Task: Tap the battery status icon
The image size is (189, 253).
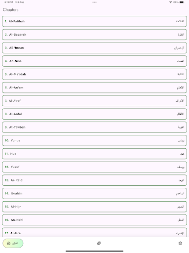Action: click(182, 2)
